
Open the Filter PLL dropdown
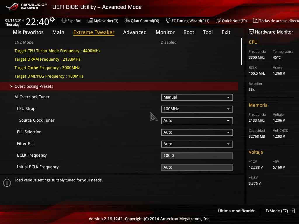(x=197, y=144)
